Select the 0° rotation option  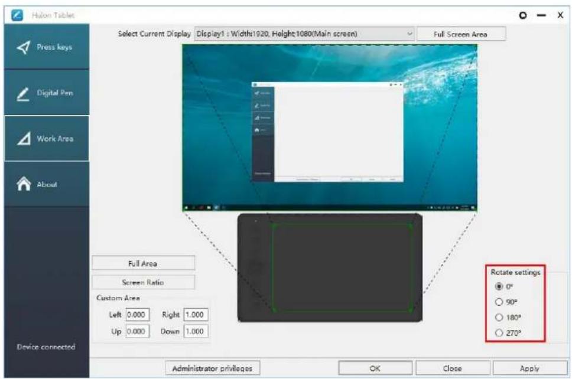[x=499, y=286]
